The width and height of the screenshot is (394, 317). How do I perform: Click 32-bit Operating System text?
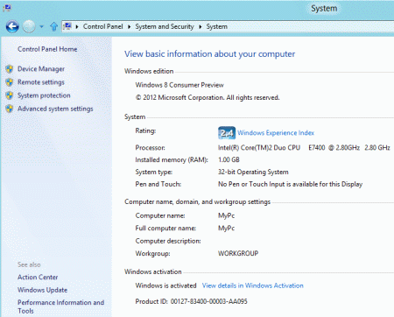pos(253,172)
